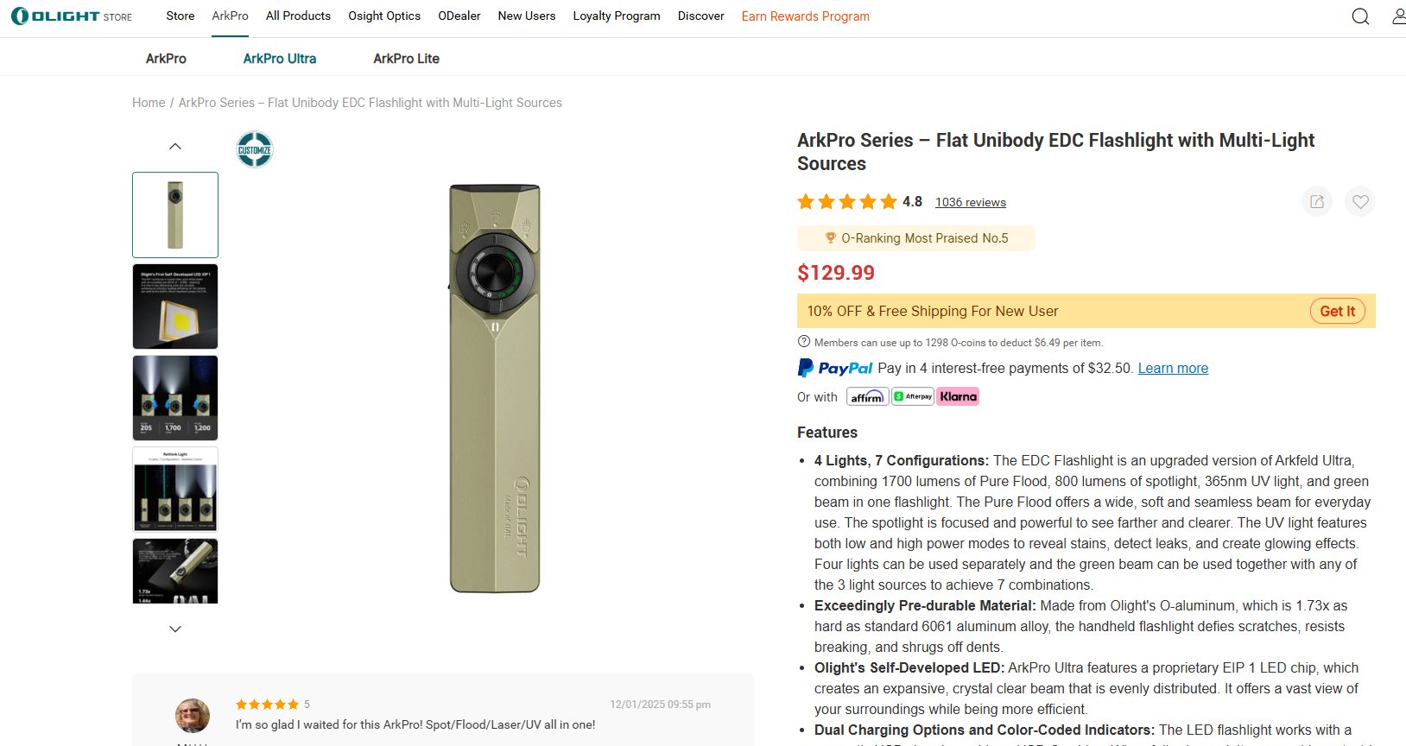Screen dimensions: 1406x746
Task: Select the Klarna payment badge
Action: [x=959, y=396]
